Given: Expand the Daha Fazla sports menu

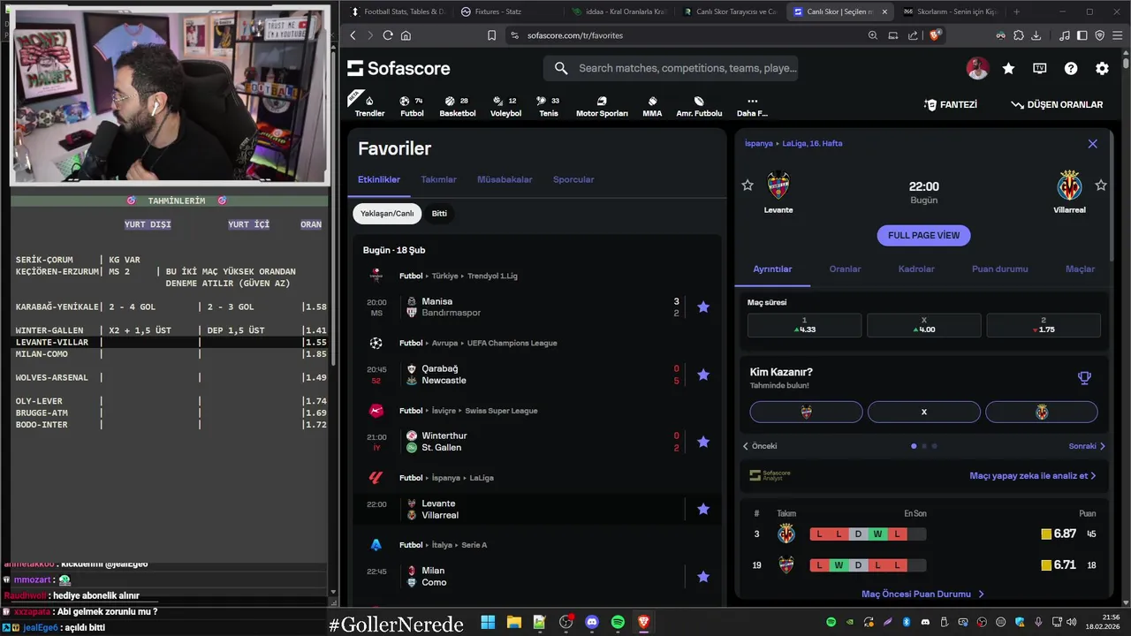Looking at the screenshot, I should (752, 106).
